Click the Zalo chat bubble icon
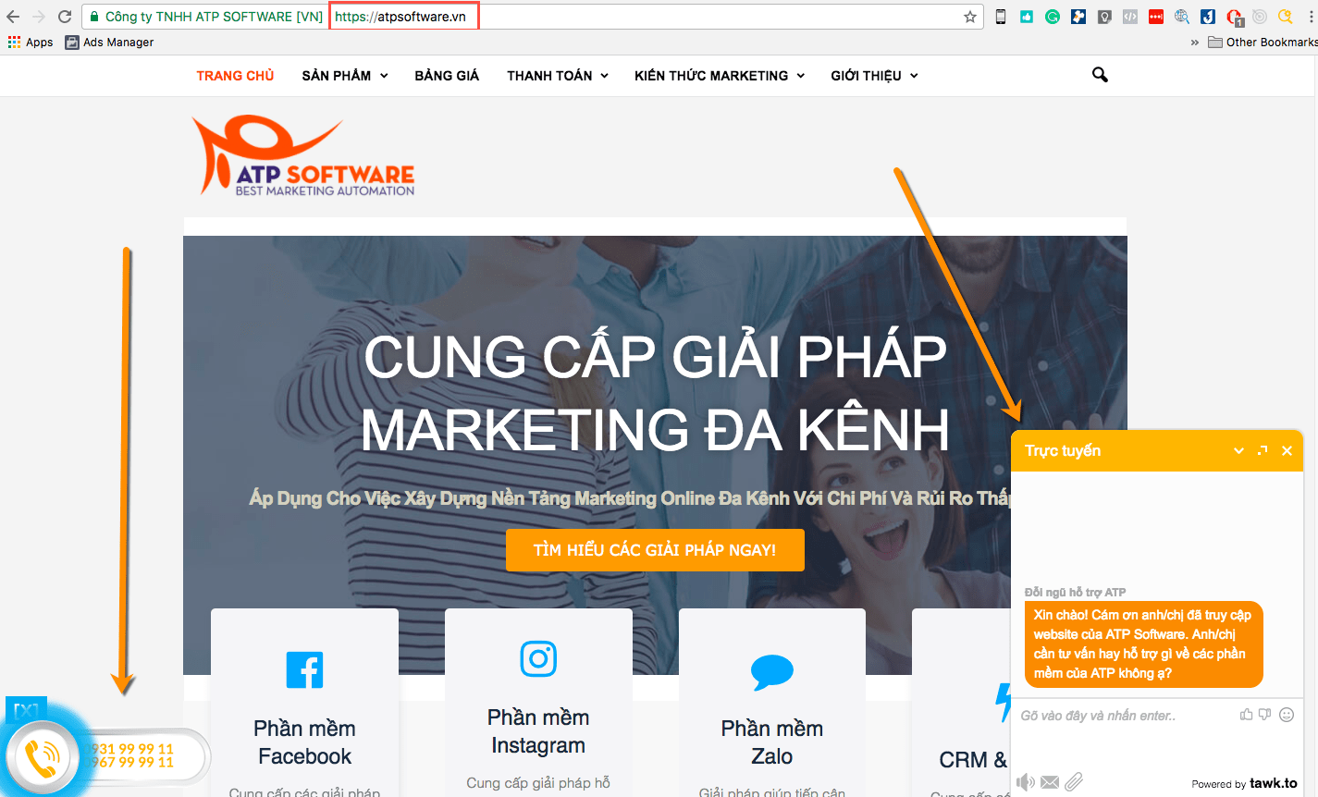This screenshot has width=1318, height=797. tap(772, 672)
